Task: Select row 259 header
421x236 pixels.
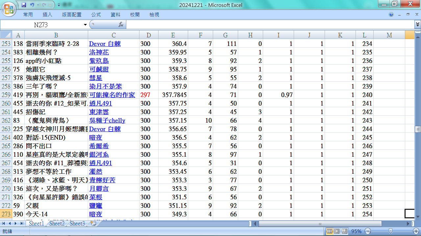Action: point(6,95)
